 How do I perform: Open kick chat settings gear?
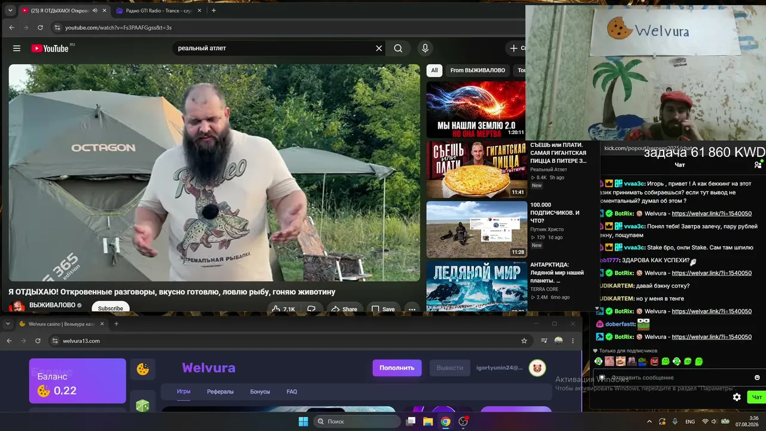(x=737, y=397)
